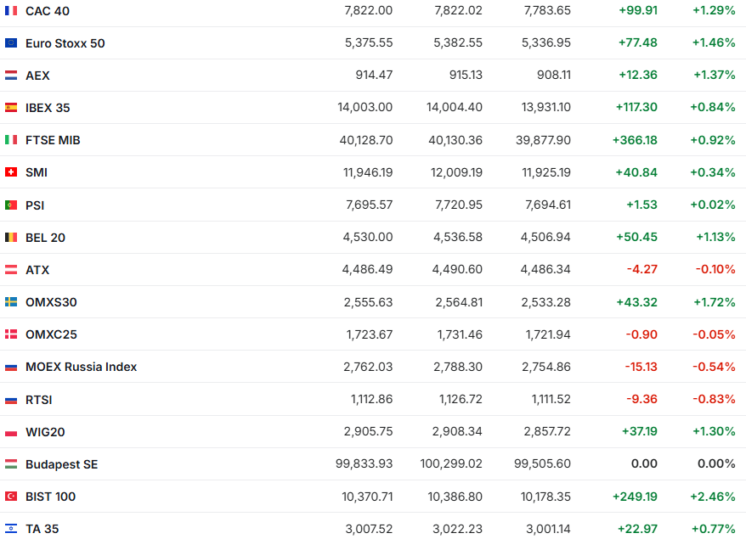Open the Euro Stoxx 50 index page
This screenshot has height=539, width=746.
click(x=65, y=43)
